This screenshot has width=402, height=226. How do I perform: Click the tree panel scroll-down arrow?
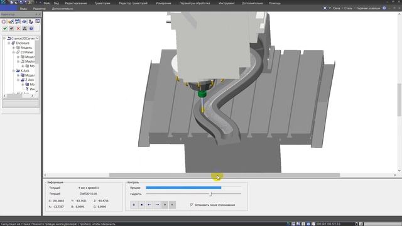(x=36, y=91)
